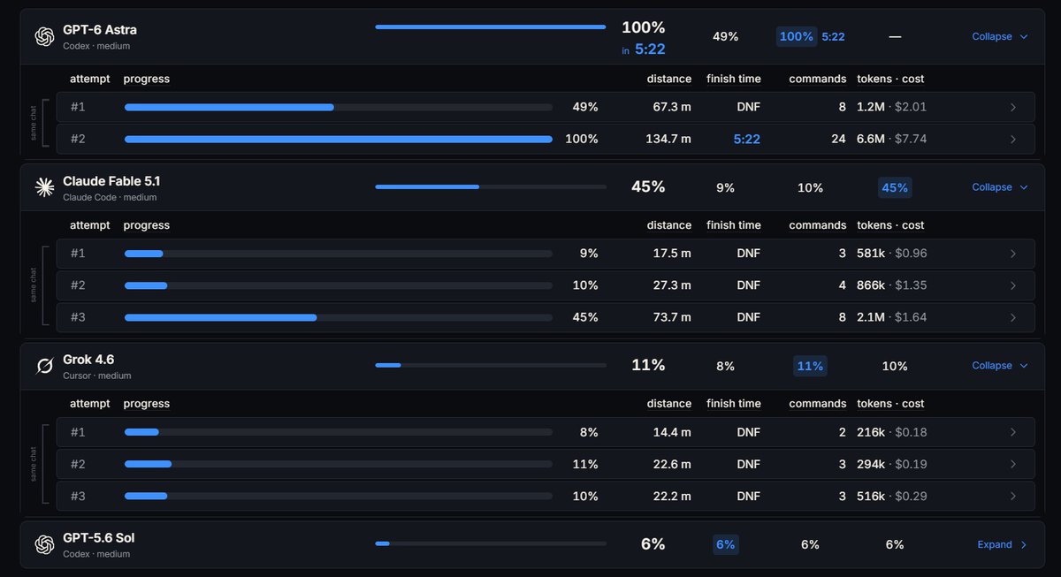Click the Grok logo icon
Screen dimensions: 1061x577
click(x=44, y=366)
